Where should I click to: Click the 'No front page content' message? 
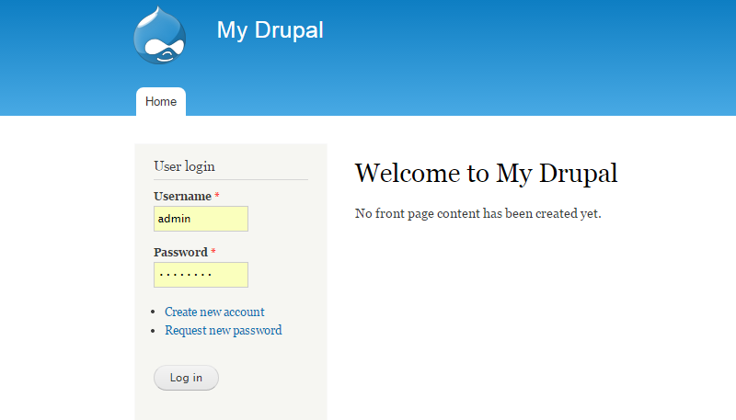[x=477, y=214]
